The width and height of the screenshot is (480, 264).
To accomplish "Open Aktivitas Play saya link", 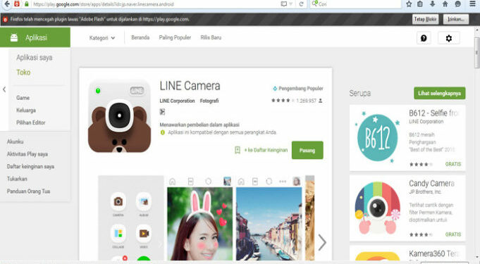I will [x=27, y=154].
